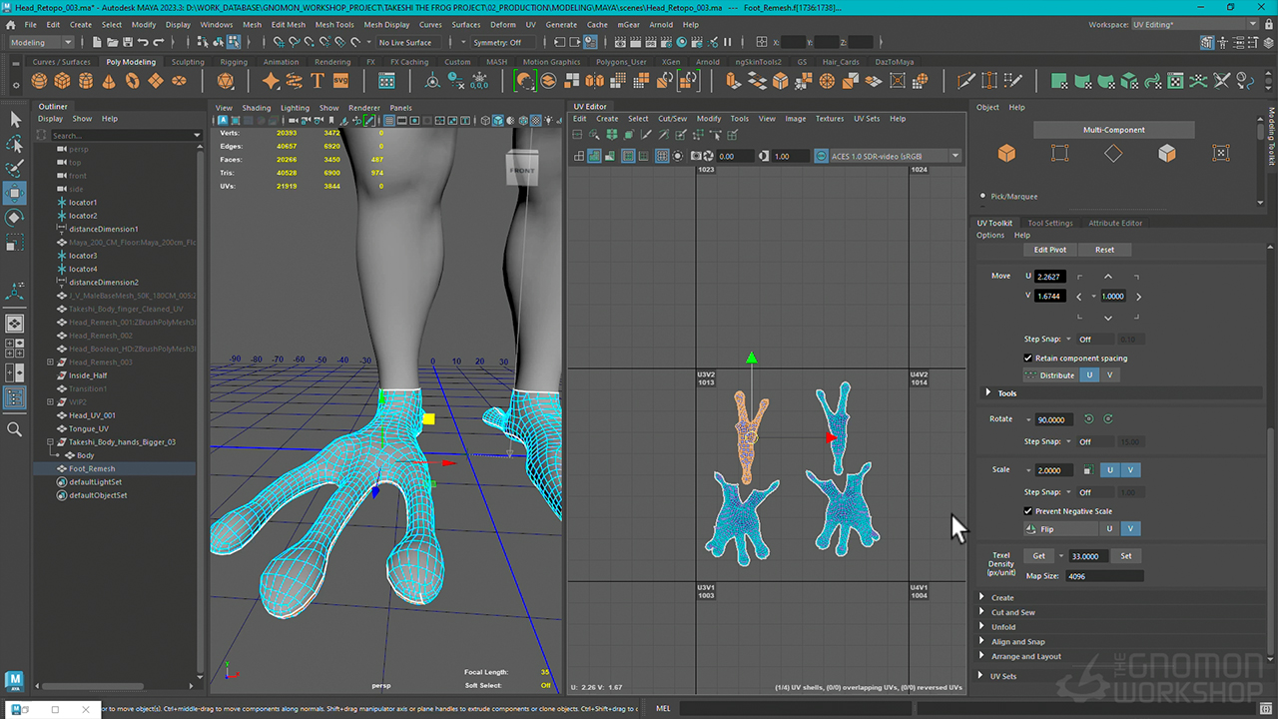
Task: Open the Mesh Tools menu
Action: point(333,24)
